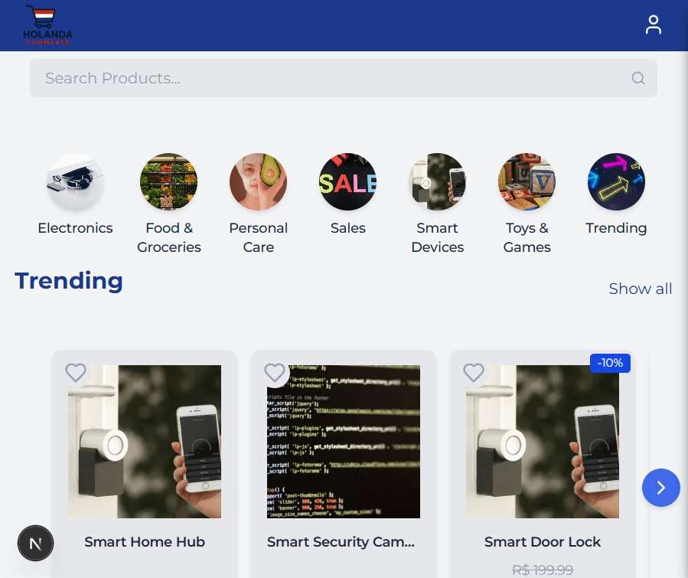
Task: Open the Smart Home Hub image
Action: click(145, 442)
